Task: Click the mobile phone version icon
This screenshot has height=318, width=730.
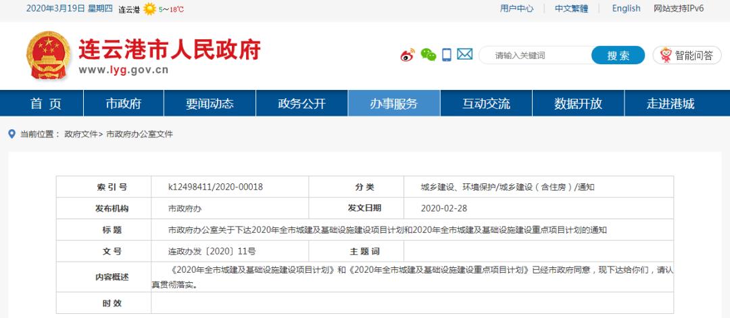Action: 446,55
